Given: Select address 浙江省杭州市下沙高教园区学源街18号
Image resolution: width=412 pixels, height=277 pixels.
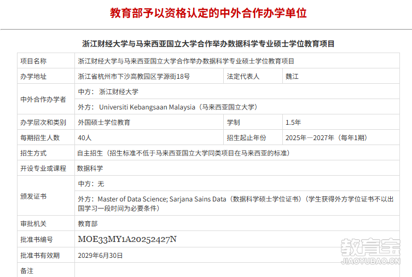Looking at the screenshot, I should point(134,77).
